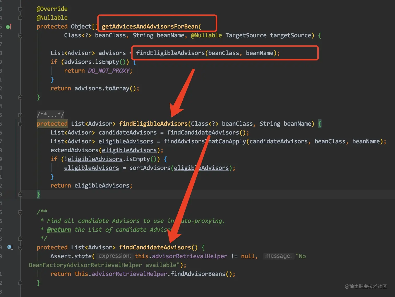
Task: Click the 'message:' parameter hint
Action: coord(278,256)
